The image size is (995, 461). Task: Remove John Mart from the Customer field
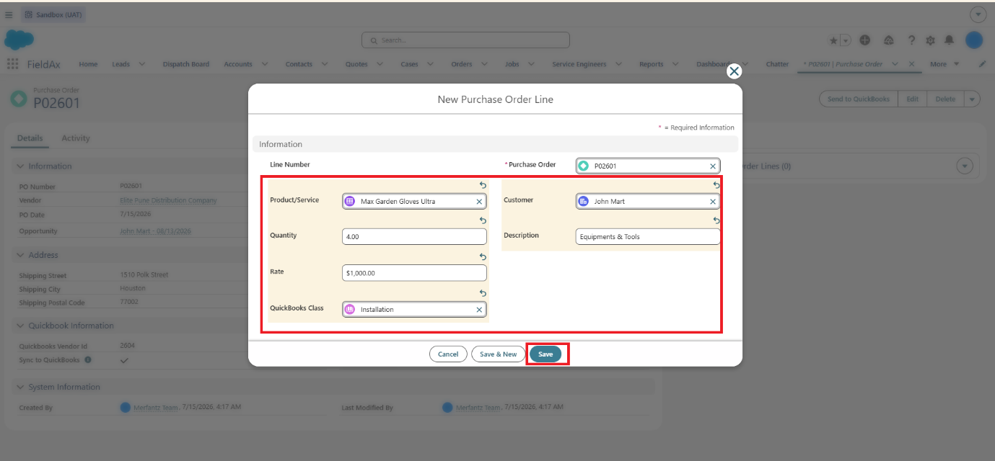(713, 202)
